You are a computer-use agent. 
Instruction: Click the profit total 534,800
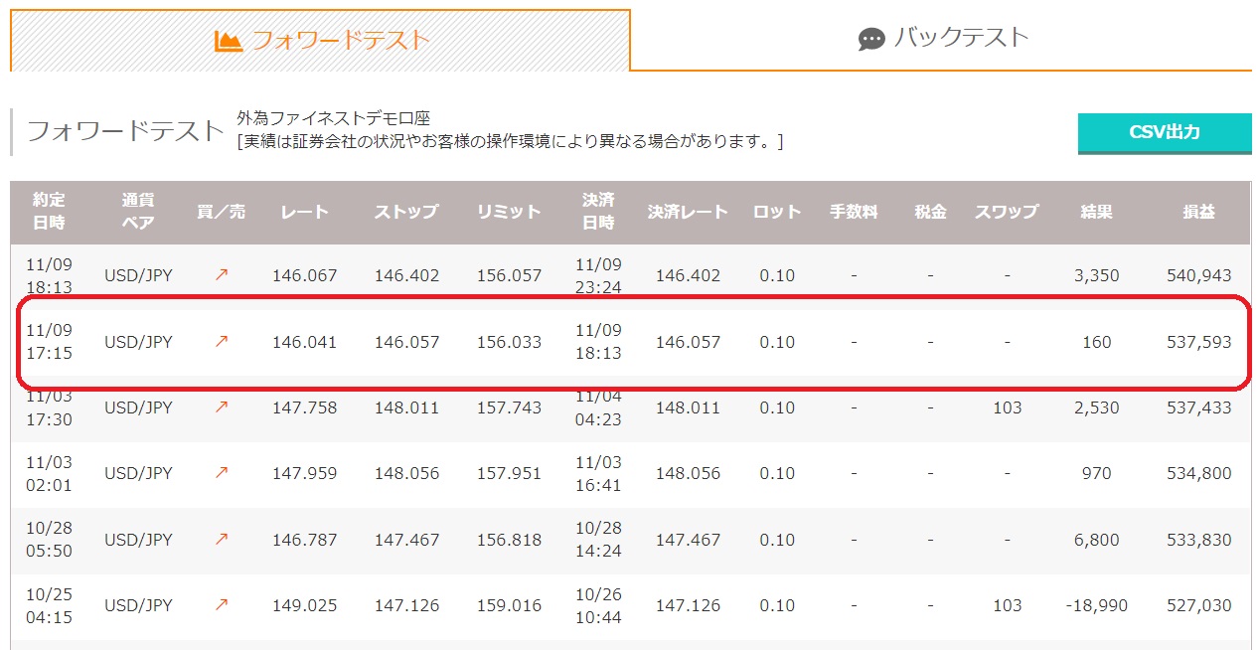(1198, 473)
